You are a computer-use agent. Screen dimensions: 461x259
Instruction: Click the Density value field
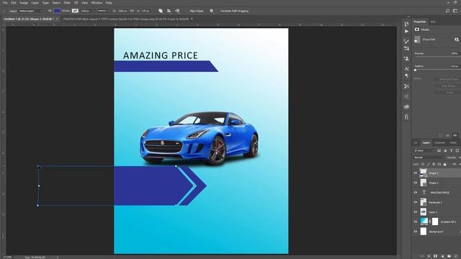click(x=455, y=53)
